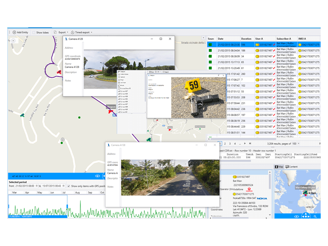Click the Camera A138 road photo

coord(170,177)
